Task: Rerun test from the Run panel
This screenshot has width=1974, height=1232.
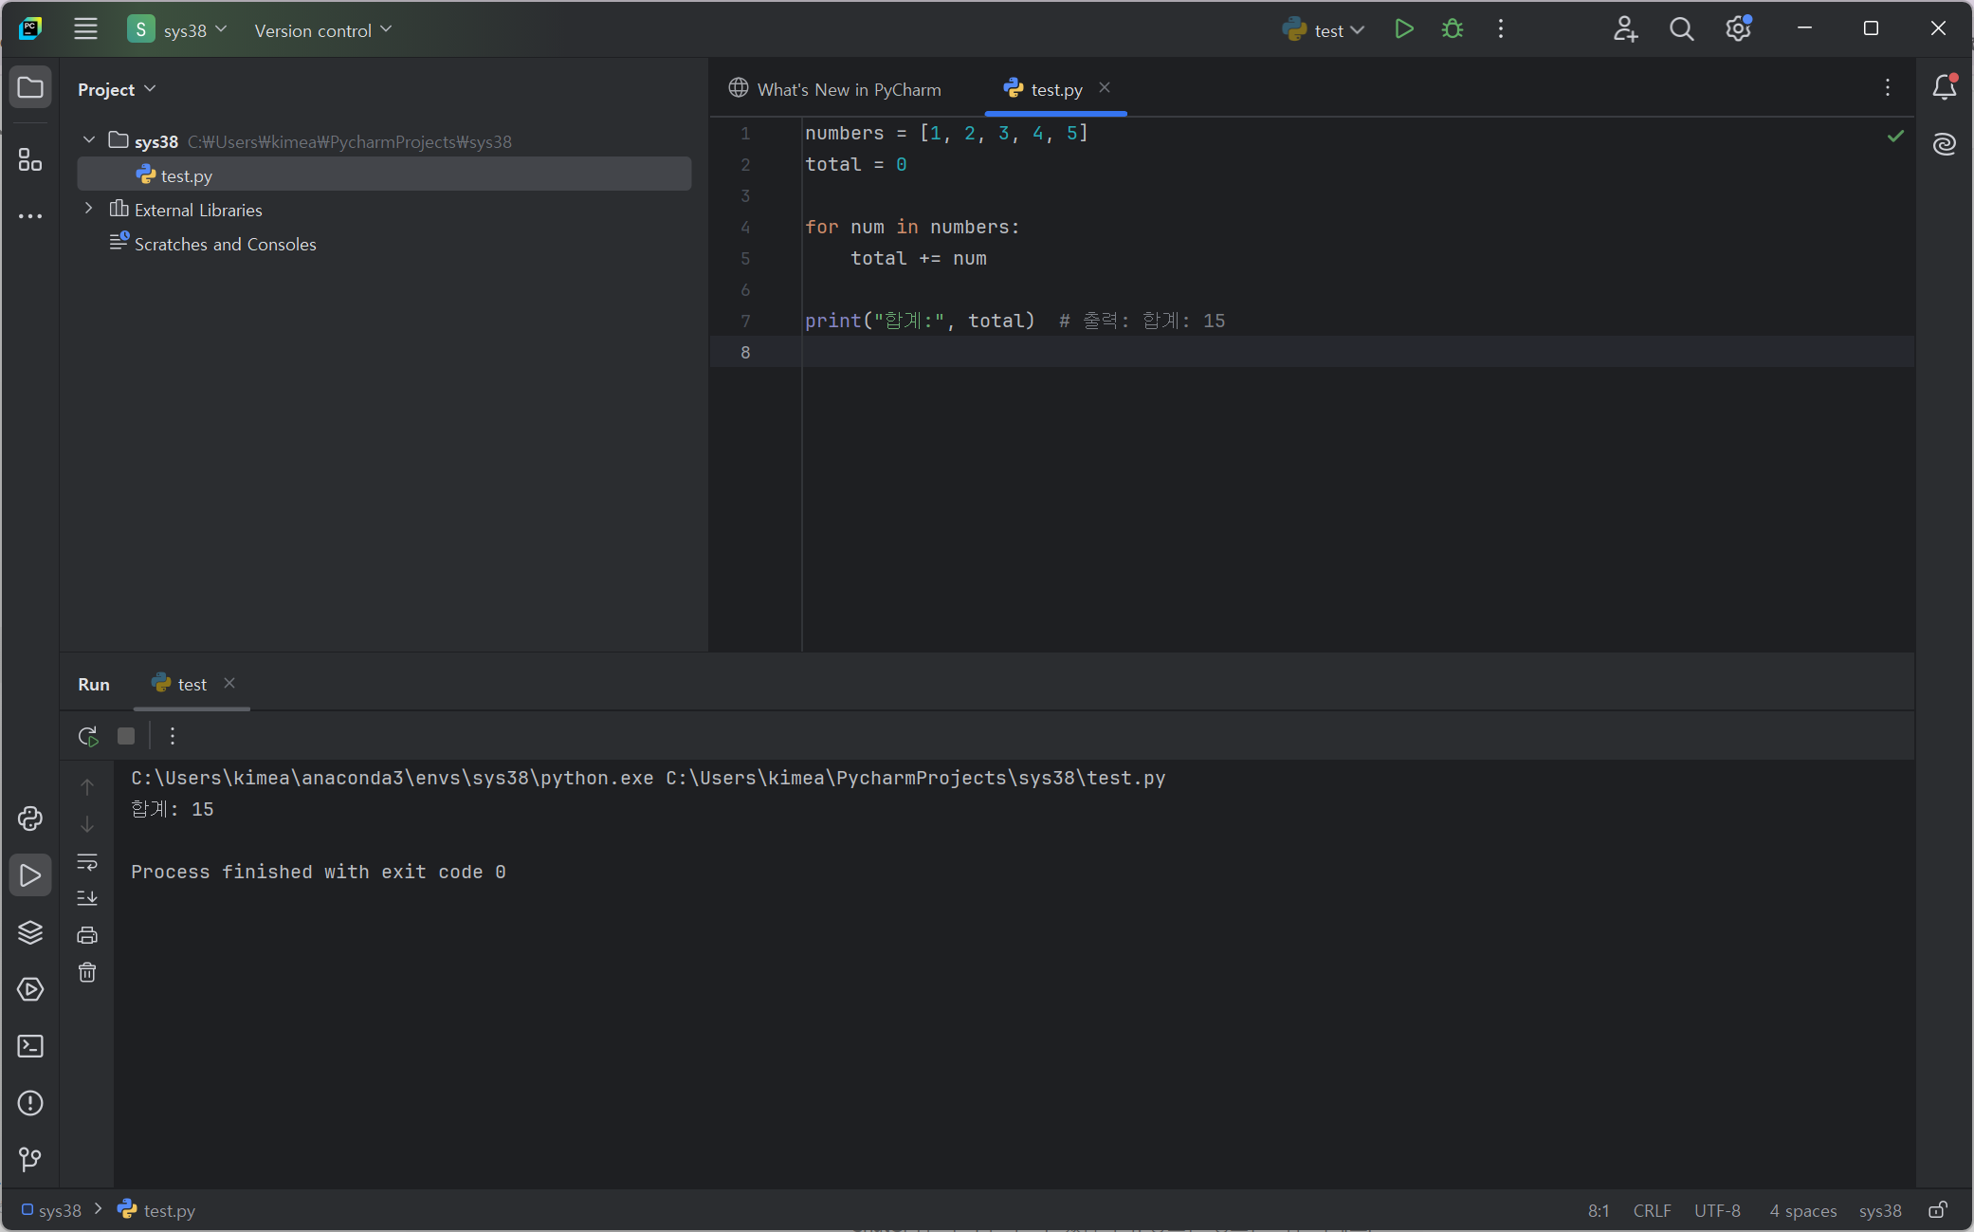Action: tap(88, 736)
